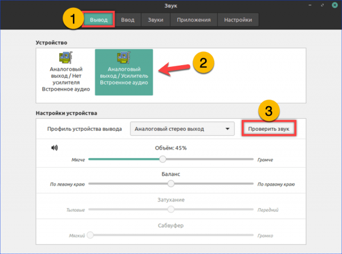Click the Настройки устройства heading

66,113
